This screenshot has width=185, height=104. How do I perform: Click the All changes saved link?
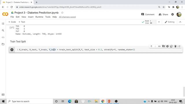point(67,17)
